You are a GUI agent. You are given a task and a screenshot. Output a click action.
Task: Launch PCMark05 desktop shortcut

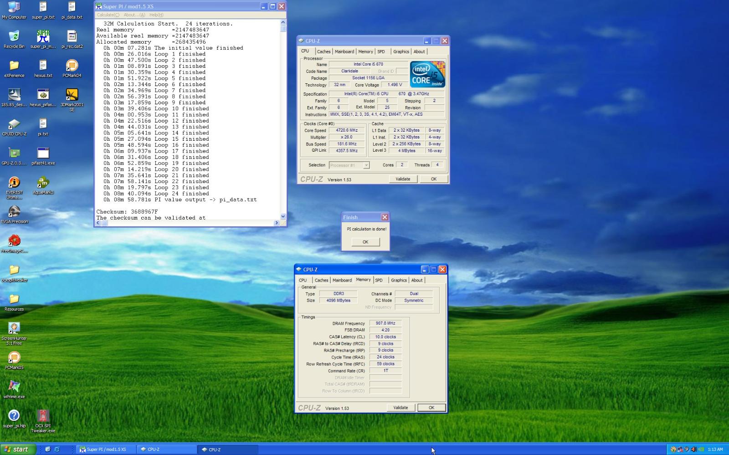point(14,360)
